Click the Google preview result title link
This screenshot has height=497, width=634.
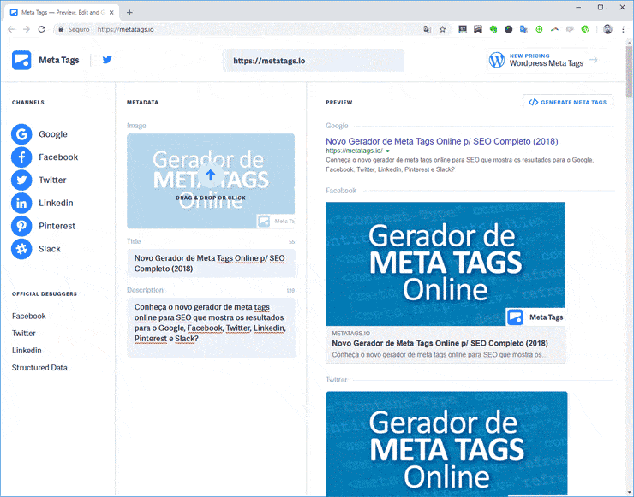pos(442,141)
